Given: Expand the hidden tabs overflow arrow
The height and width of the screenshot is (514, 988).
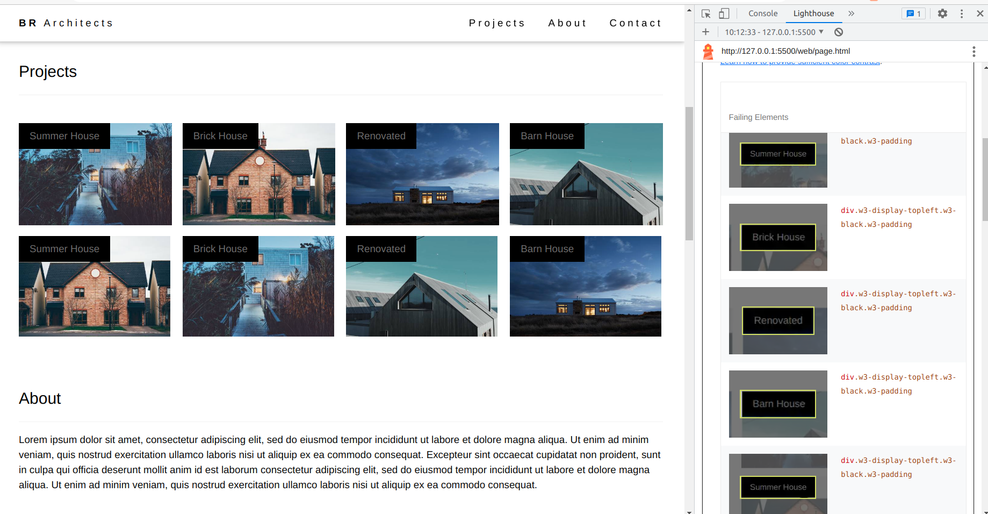Looking at the screenshot, I should 851,13.
